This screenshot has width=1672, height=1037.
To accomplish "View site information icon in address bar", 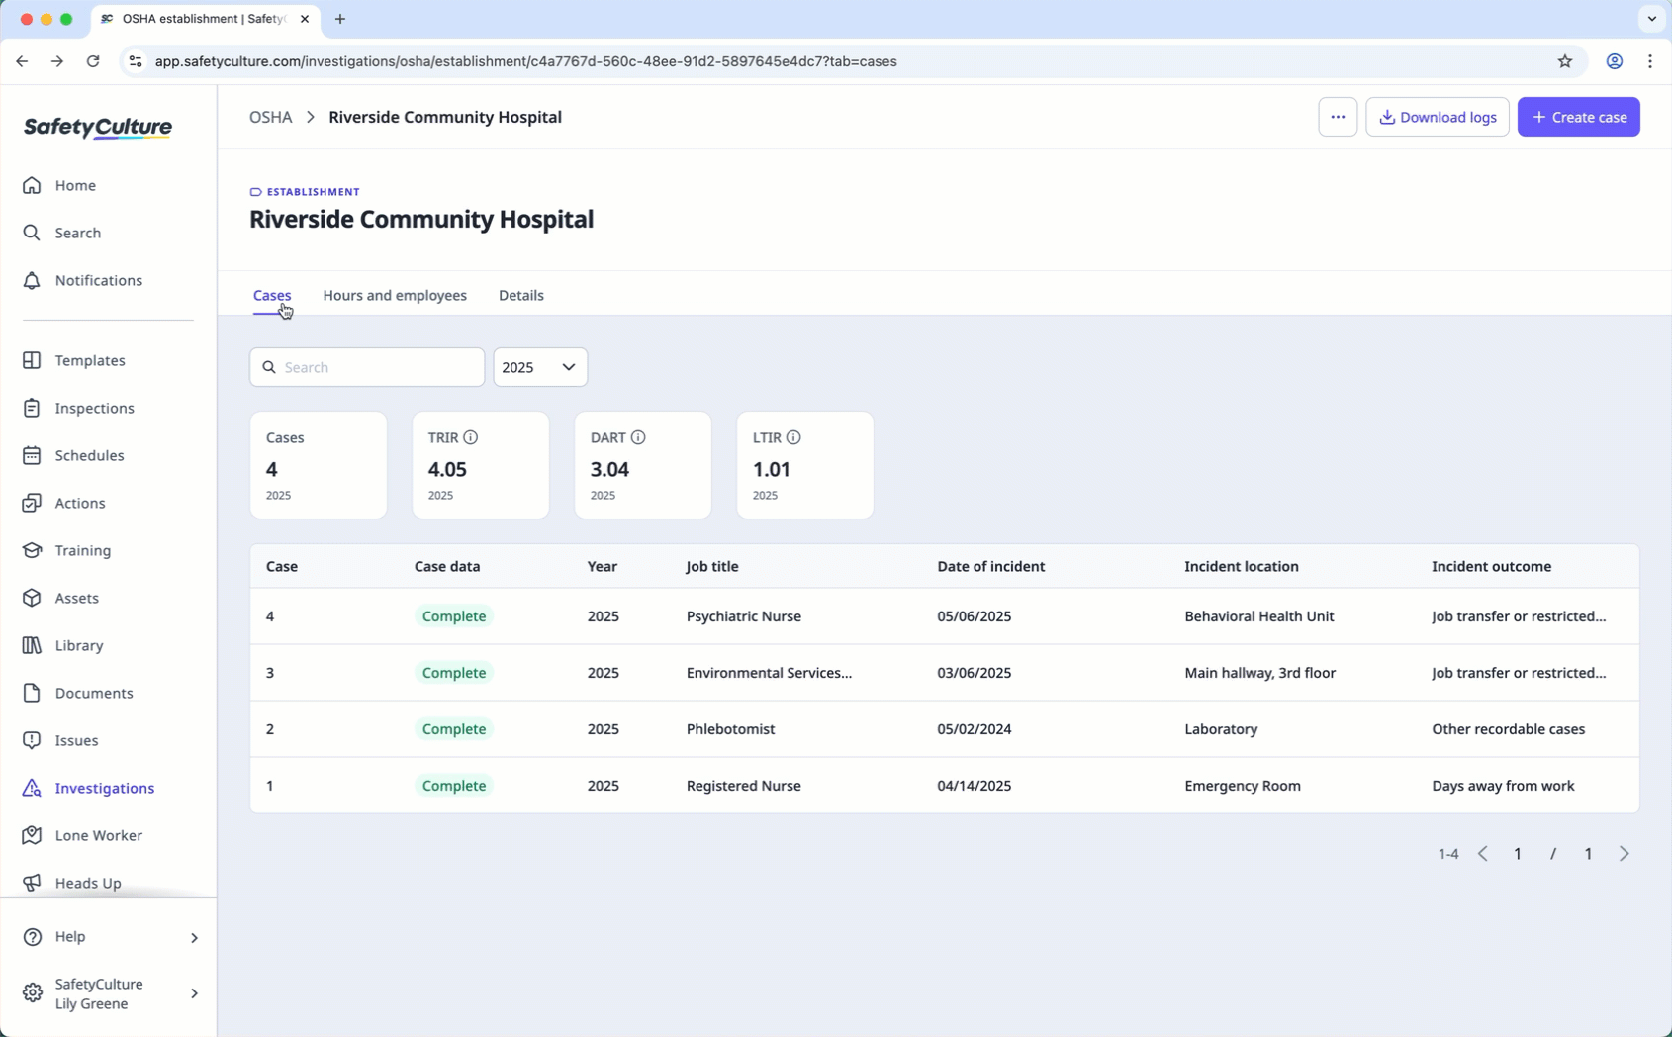I will point(136,61).
